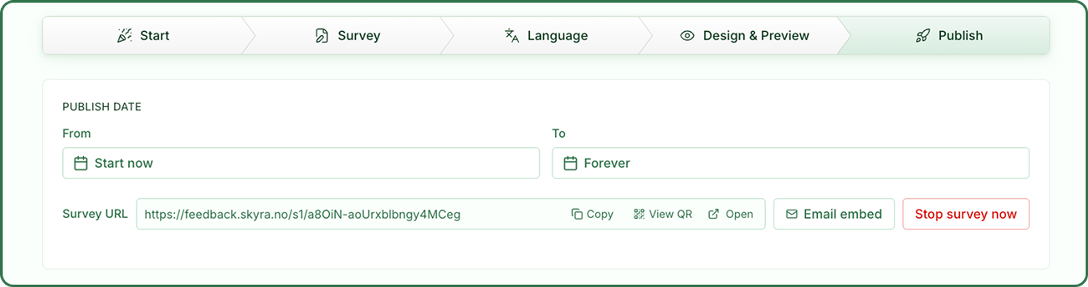Image resolution: width=1088 pixels, height=287 pixels.
Task: Open the Design & Preview step
Action: tap(745, 36)
